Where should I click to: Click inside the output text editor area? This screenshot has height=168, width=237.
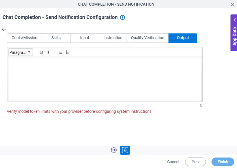coord(105,79)
